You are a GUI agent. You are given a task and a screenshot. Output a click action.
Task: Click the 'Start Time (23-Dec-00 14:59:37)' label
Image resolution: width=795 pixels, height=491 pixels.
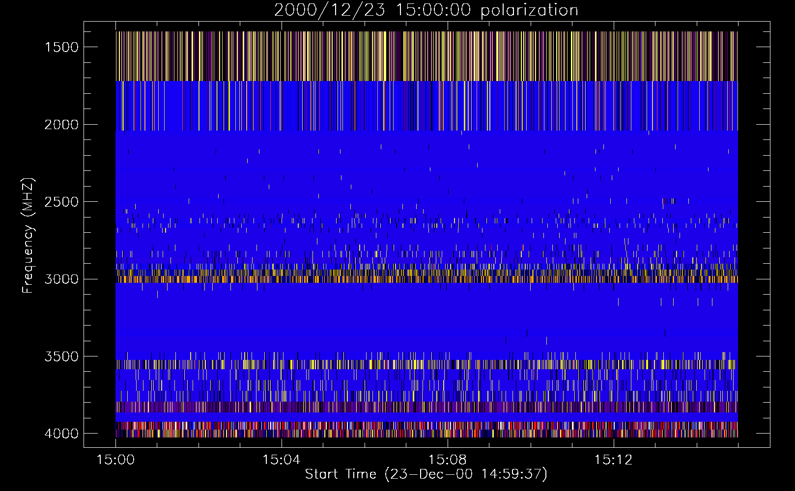pos(426,474)
